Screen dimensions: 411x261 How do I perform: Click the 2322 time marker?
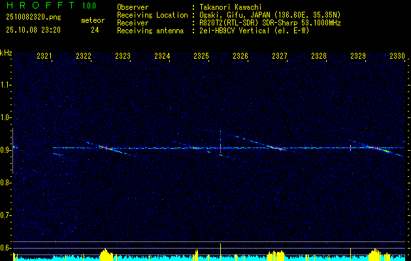84,55
